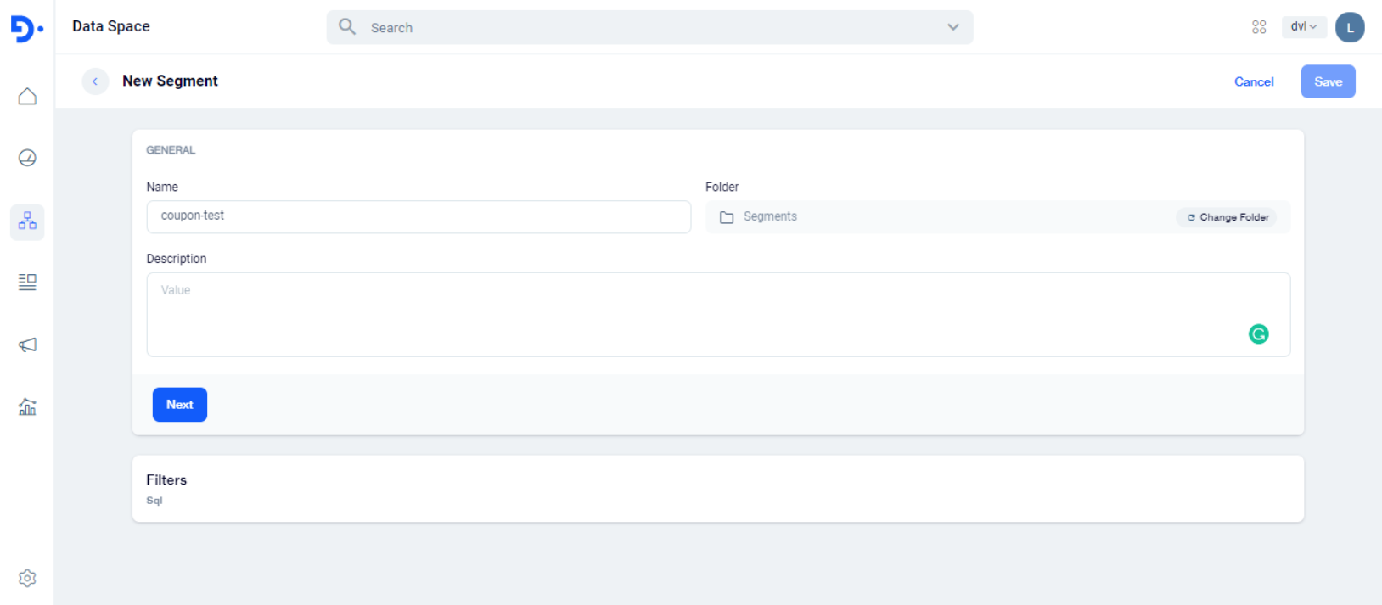Click the Data Space logo icon

point(26,28)
